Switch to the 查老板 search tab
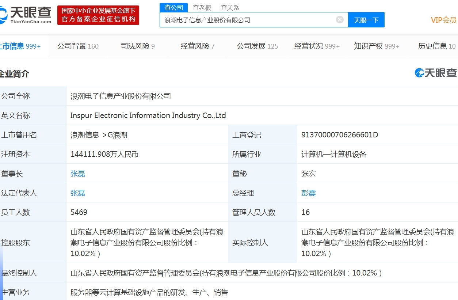Screen dimensions: 458x300 pos(202,7)
